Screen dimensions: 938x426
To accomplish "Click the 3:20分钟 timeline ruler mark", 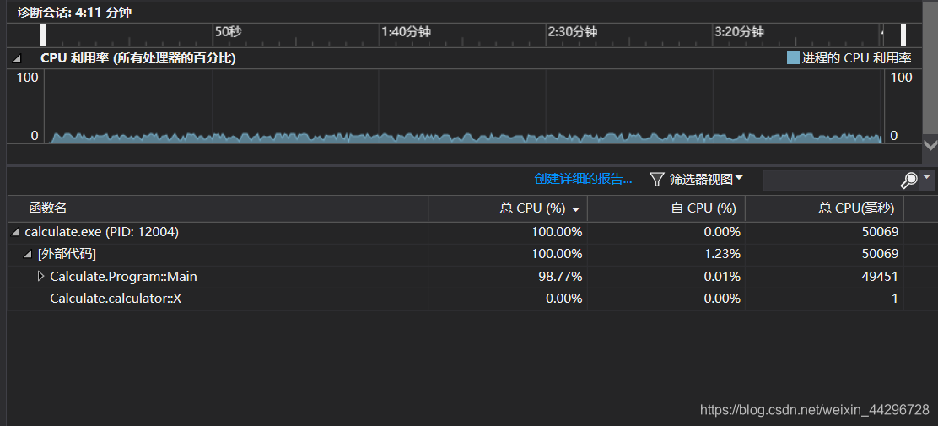I will pos(739,32).
